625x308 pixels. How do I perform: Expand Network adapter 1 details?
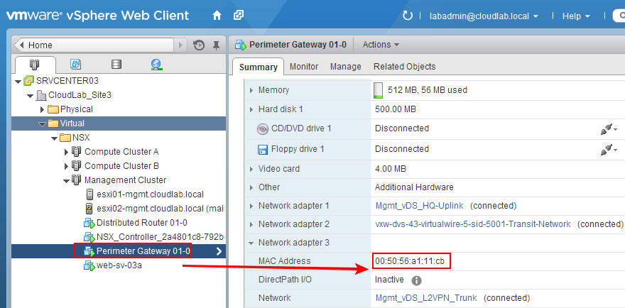tap(251, 207)
